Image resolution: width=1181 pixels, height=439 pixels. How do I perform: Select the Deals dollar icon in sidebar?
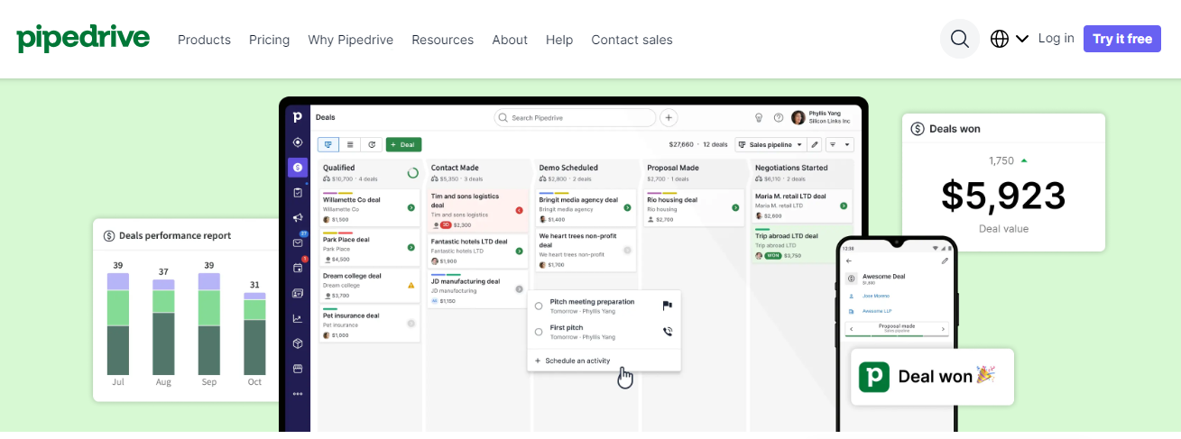point(298,168)
